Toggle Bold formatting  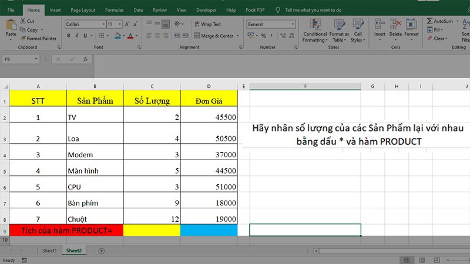tap(69, 36)
